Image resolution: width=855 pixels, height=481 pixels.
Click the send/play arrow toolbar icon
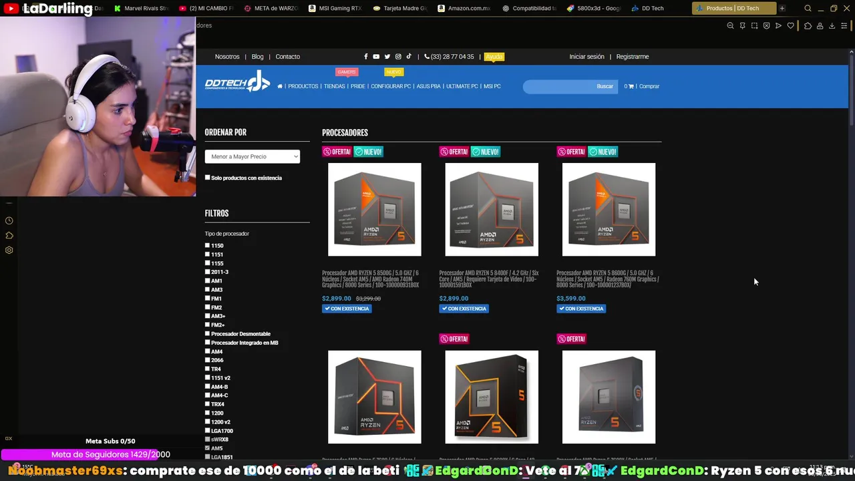[778, 26]
